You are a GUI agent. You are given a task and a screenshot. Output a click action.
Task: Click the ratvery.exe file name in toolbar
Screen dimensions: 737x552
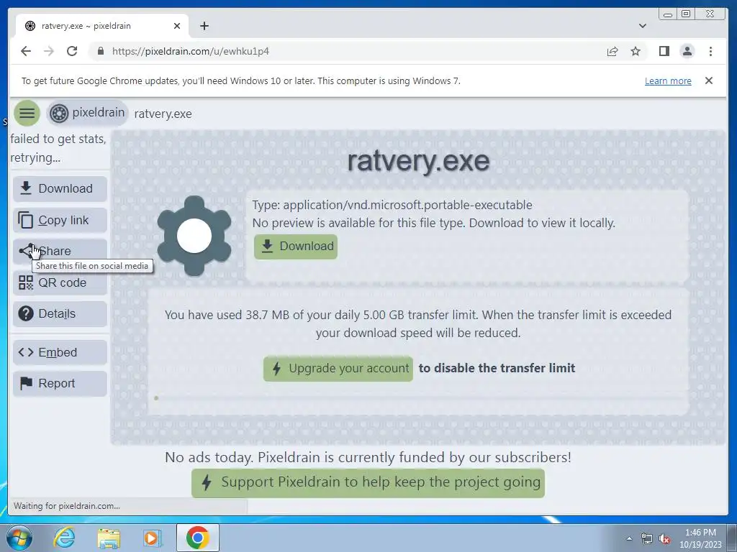[x=163, y=114]
